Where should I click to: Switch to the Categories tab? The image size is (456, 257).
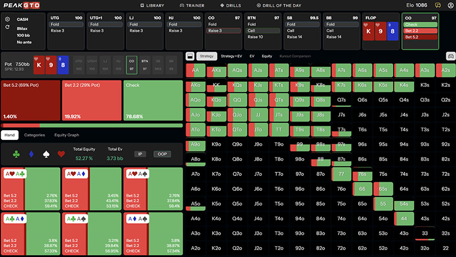click(34, 135)
